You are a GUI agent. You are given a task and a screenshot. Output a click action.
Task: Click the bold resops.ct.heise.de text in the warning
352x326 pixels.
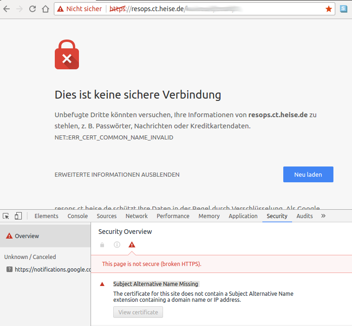click(278, 115)
